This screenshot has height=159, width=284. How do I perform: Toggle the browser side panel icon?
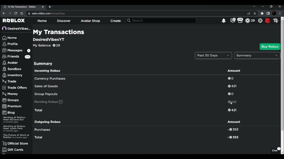(268, 13)
